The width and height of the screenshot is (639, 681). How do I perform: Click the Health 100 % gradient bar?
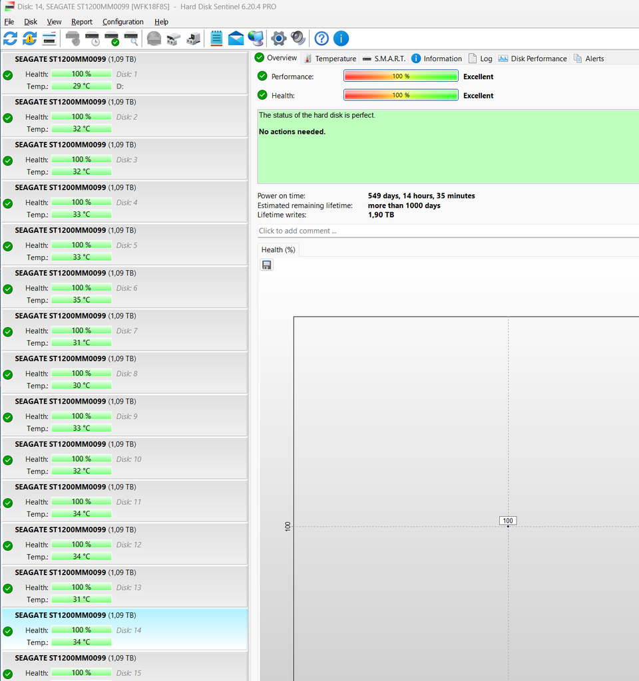401,94
